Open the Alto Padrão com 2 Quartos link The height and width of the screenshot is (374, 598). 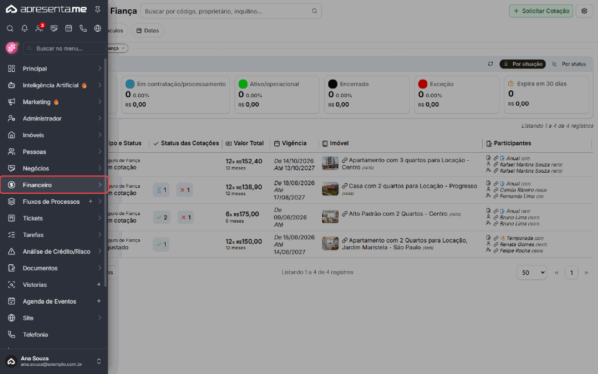pyautogui.click(x=398, y=214)
